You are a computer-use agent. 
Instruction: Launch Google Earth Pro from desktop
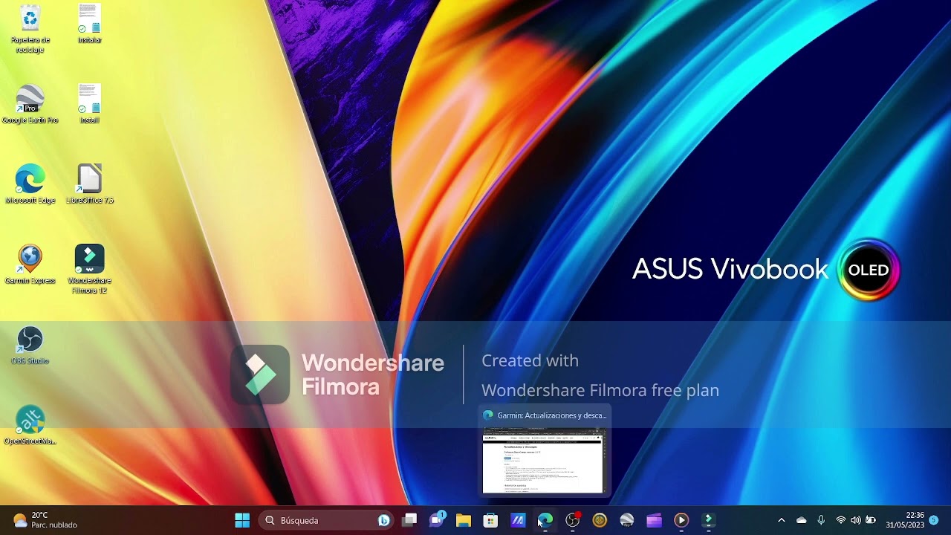pyautogui.click(x=30, y=104)
